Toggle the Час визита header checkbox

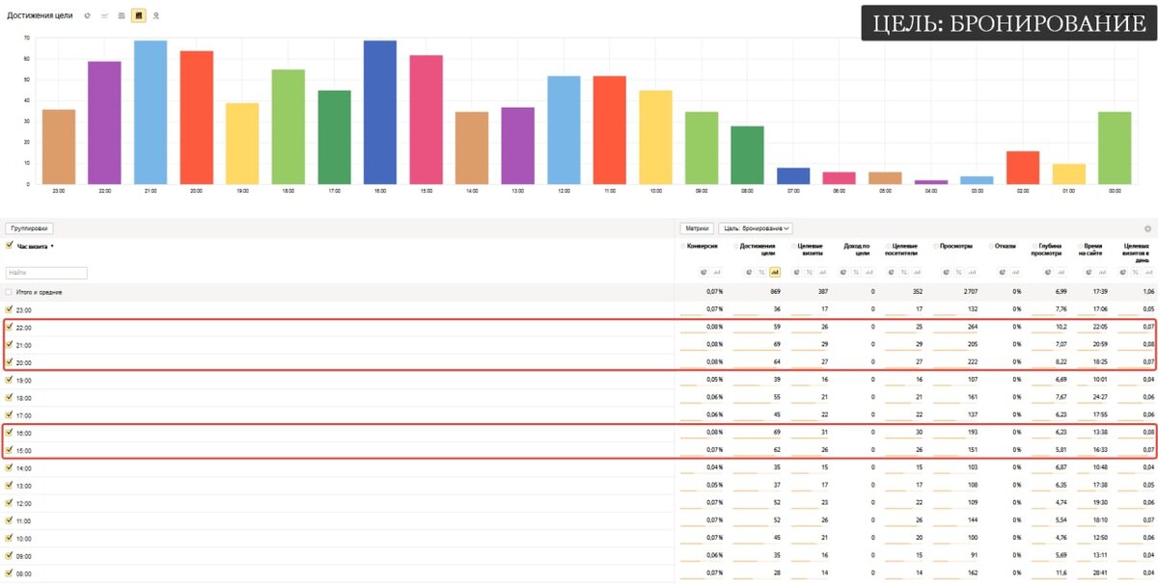[x=10, y=246]
